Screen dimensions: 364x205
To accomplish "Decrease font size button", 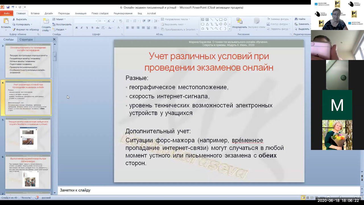I will tap(113, 21).
